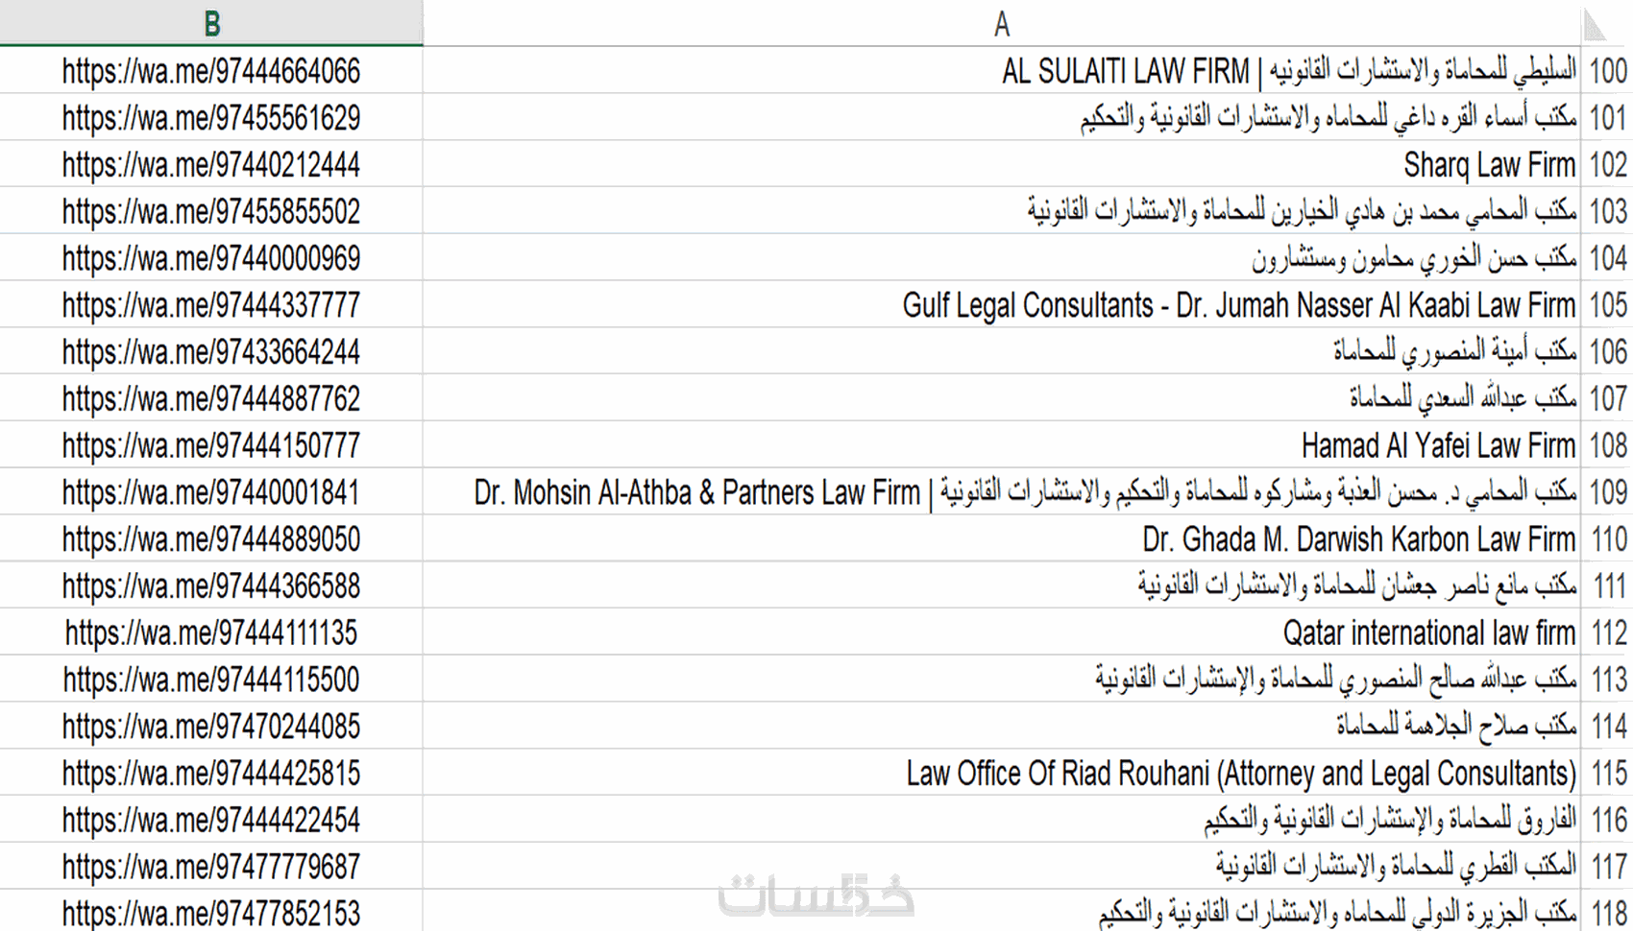Click the WhatsApp link ending 44150777
1633x931 pixels.
click(x=211, y=445)
